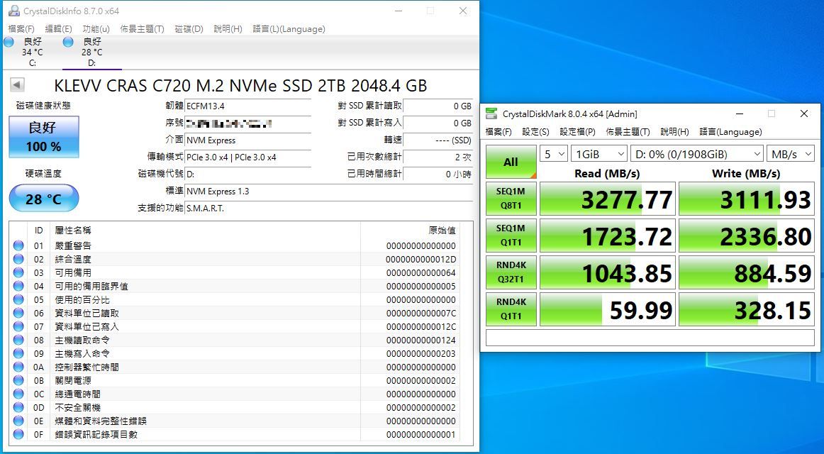Click the NVM Express 1.3 standard field
The width and height of the screenshot is (824, 454).
coord(329,192)
